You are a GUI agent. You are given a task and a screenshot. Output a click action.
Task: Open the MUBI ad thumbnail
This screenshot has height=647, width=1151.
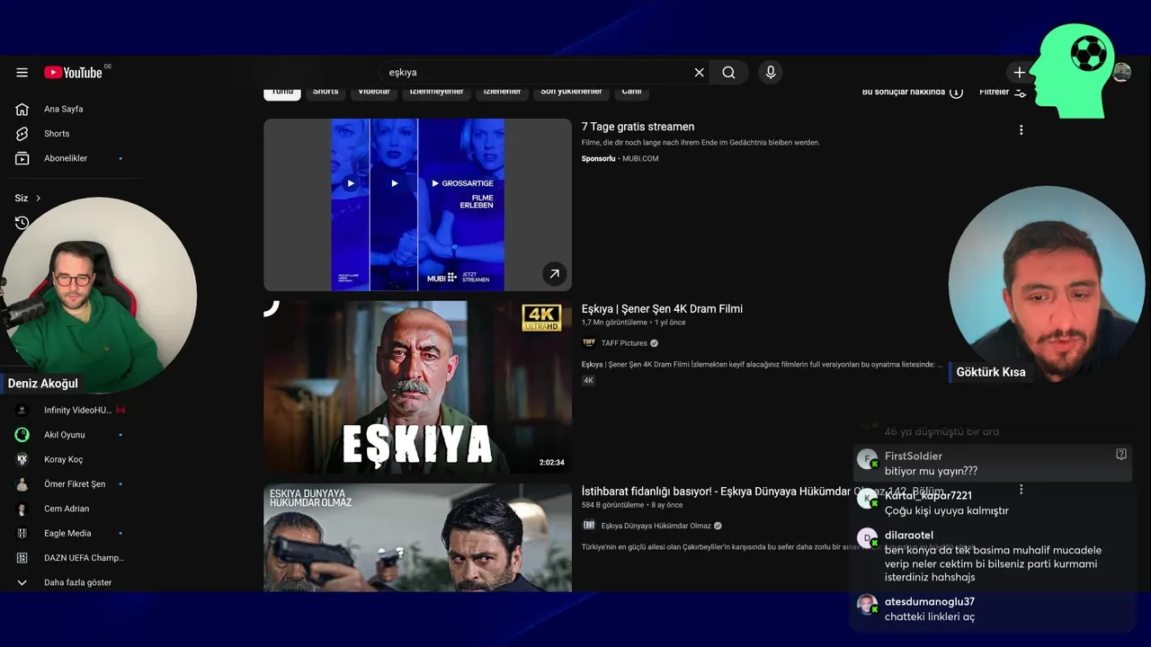(x=417, y=205)
